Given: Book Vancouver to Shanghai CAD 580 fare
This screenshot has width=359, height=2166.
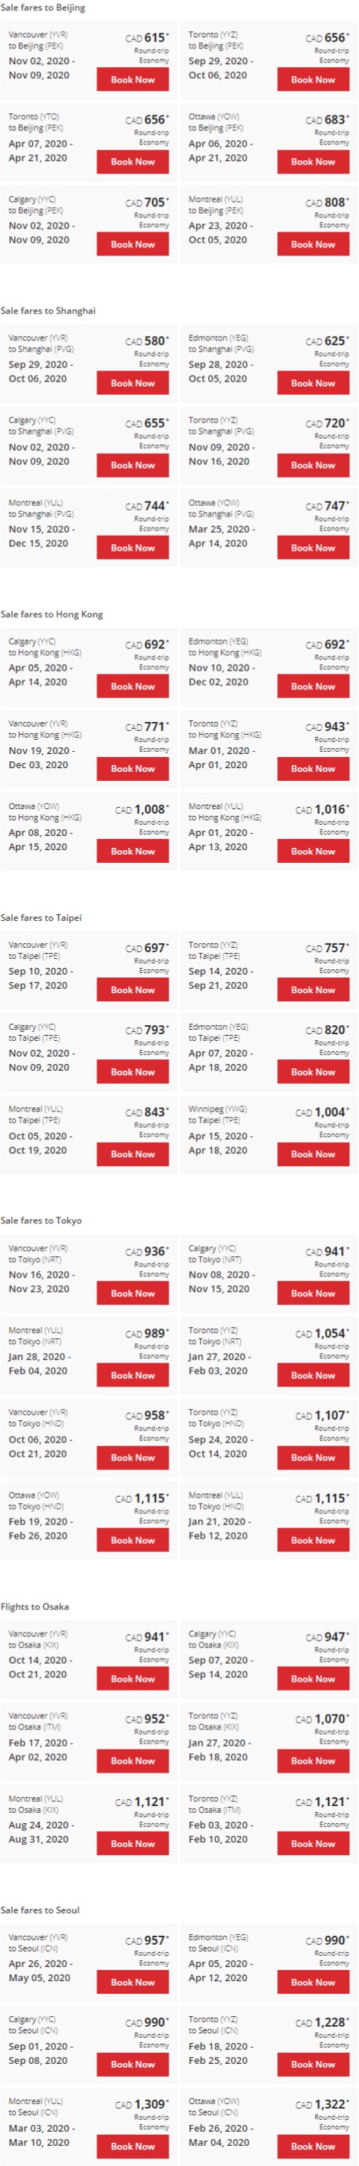Looking at the screenshot, I should (x=132, y=384).
